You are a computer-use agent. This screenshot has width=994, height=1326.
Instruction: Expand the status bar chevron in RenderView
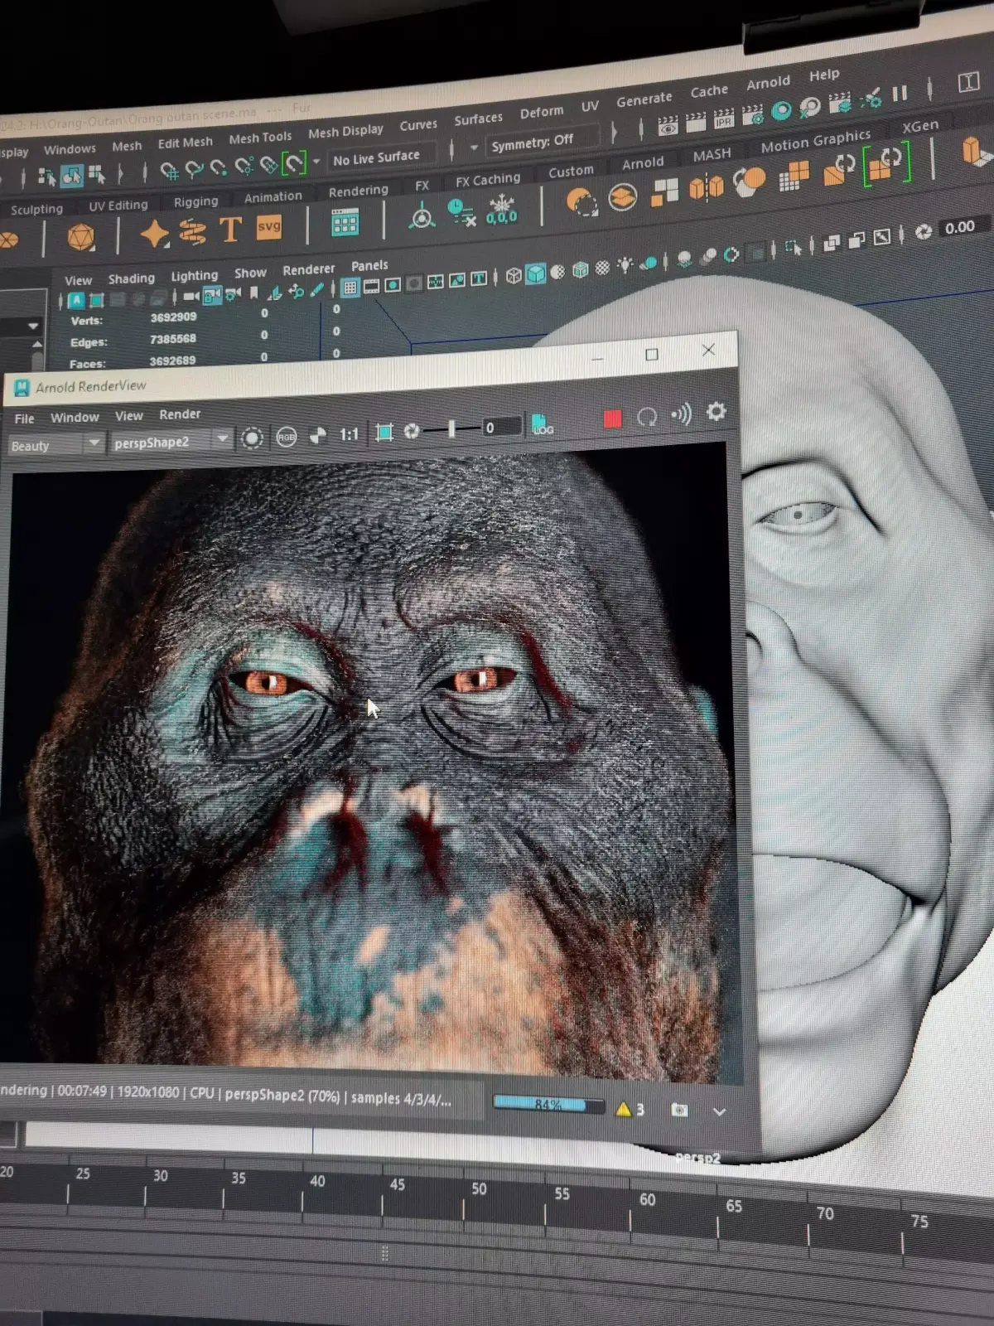(x=719, y=1112)
